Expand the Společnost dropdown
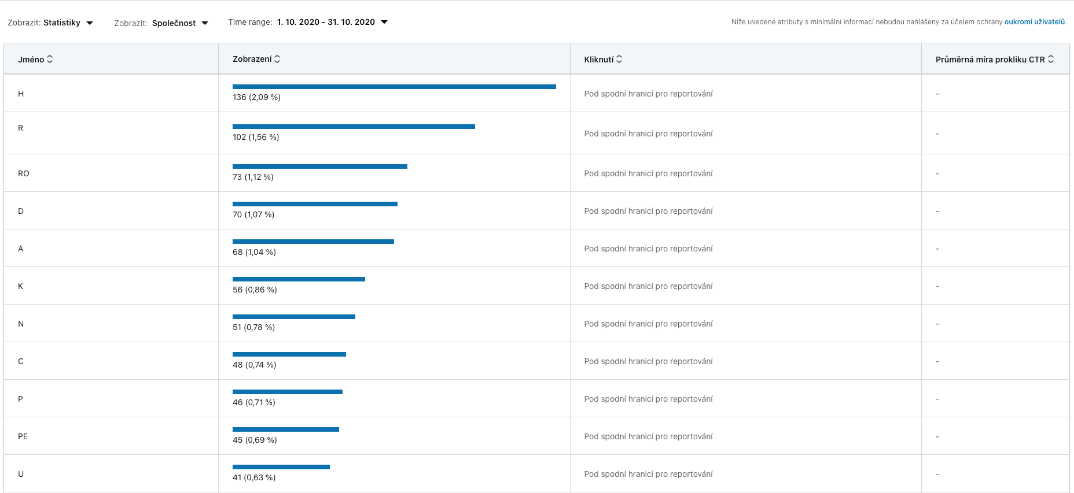1074x493 pixels. [204, 23]
